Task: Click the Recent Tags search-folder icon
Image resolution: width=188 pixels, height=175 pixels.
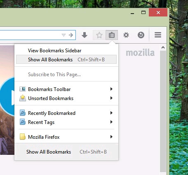Action: [x=23, y=122]
